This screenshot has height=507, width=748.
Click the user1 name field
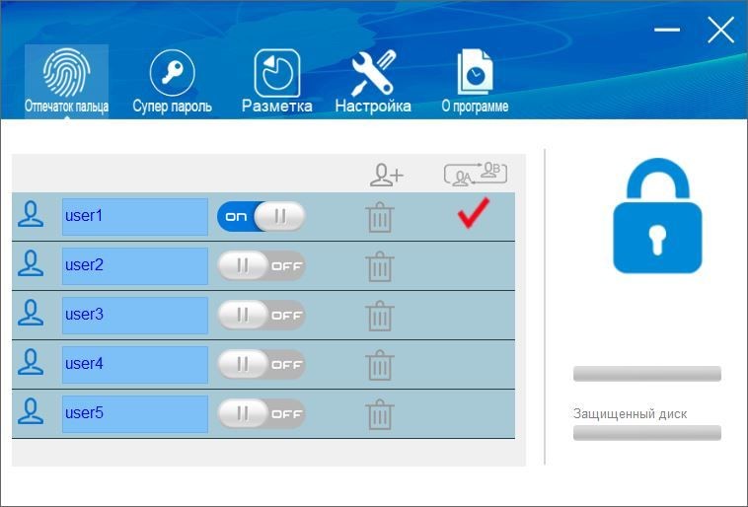point(135,217)
